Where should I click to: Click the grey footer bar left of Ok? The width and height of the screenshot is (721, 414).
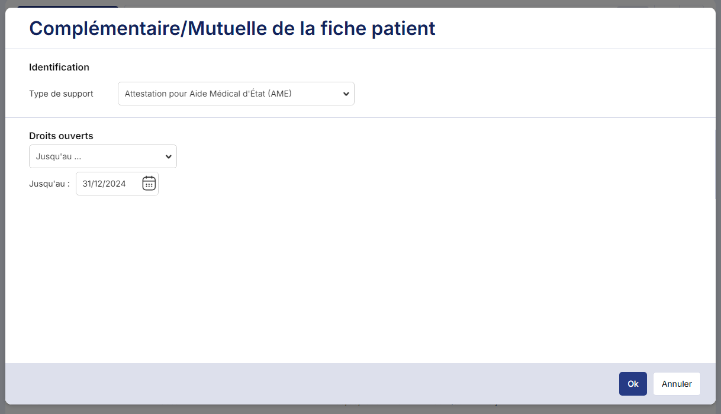296,384
